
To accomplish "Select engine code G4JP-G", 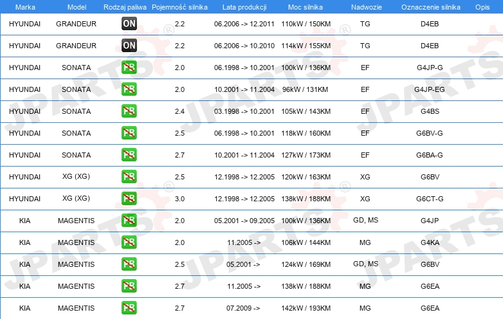I will point(430,68).
